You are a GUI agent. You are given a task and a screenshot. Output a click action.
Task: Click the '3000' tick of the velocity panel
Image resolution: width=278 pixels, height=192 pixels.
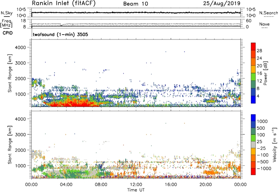point(21,134)
